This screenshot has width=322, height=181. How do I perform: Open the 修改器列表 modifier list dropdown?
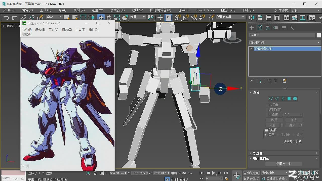(x=285, y=42)
